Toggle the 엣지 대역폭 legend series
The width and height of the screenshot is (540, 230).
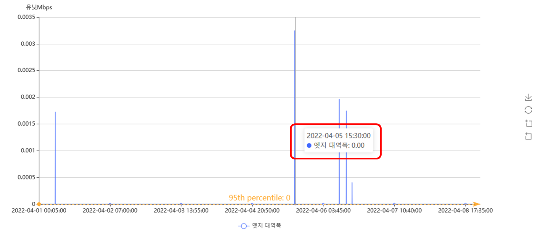click(x=260, y=226)
